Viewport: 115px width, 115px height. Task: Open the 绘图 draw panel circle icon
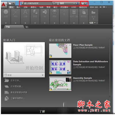tap(6, 12)
